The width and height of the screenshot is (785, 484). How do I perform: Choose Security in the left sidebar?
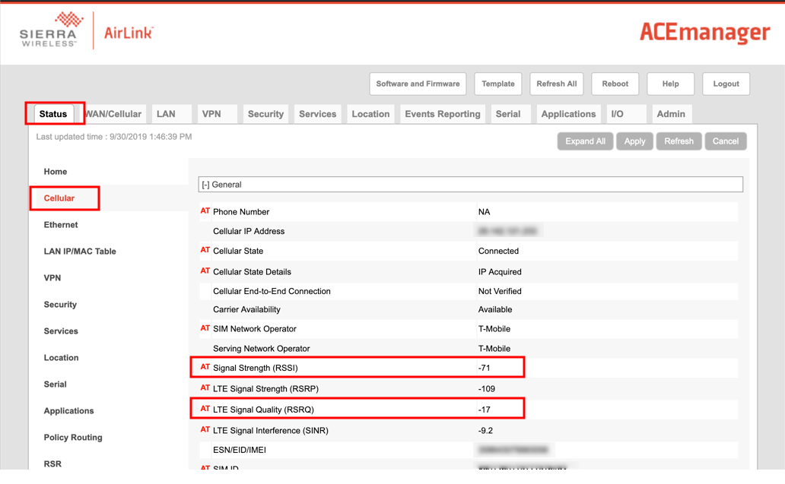pos(61,304)
